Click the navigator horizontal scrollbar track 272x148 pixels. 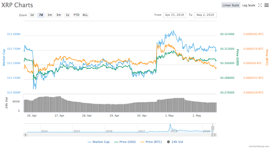(x=119, y=135)
